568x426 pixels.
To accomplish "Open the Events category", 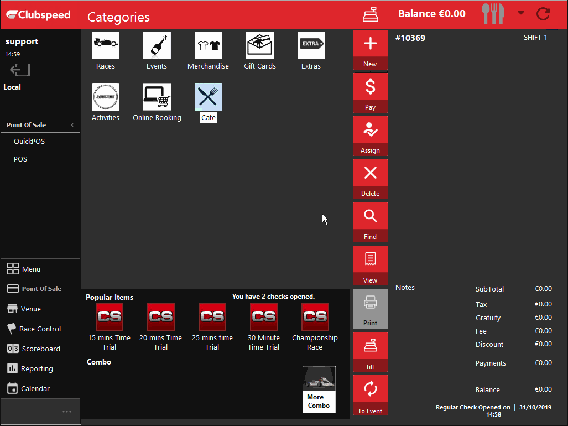I will point(157,51).
